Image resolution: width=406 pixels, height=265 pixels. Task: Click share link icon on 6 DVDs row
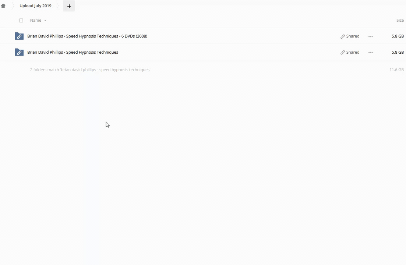(343, 36)
